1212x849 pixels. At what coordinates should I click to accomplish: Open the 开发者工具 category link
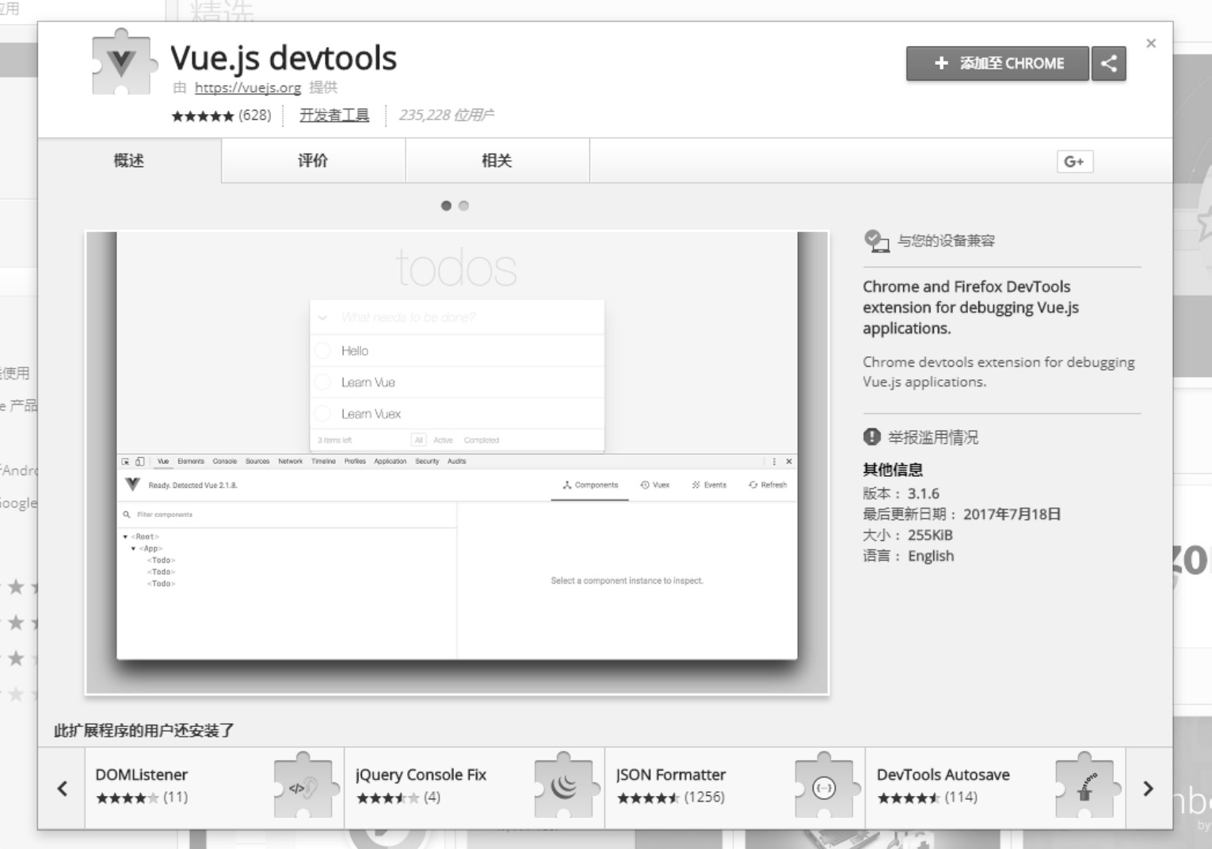pos(334,116)
